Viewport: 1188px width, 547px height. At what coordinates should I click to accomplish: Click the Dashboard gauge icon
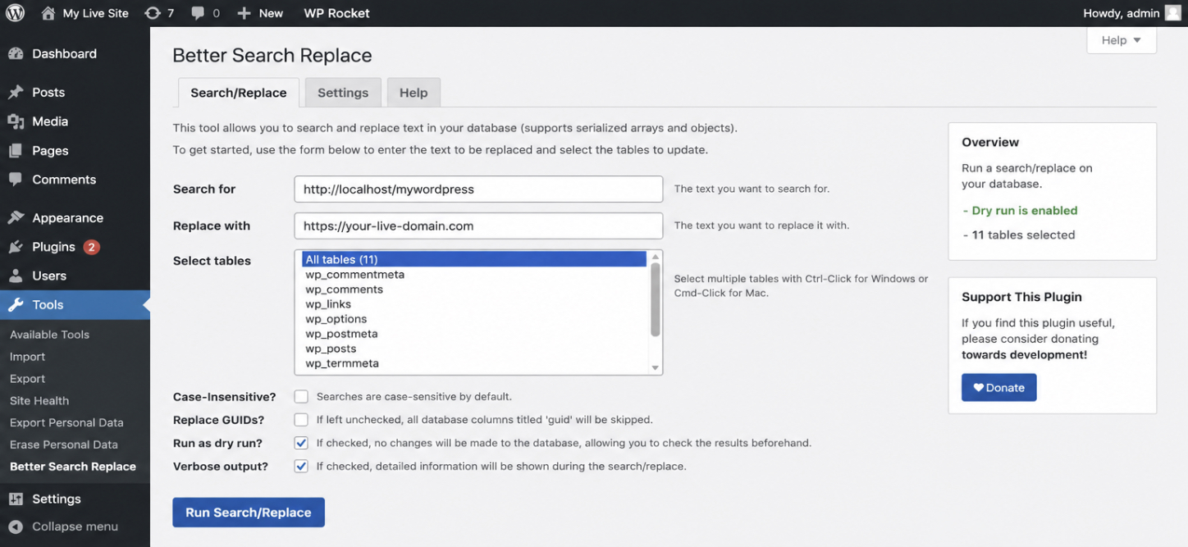(x=16, y=54)
